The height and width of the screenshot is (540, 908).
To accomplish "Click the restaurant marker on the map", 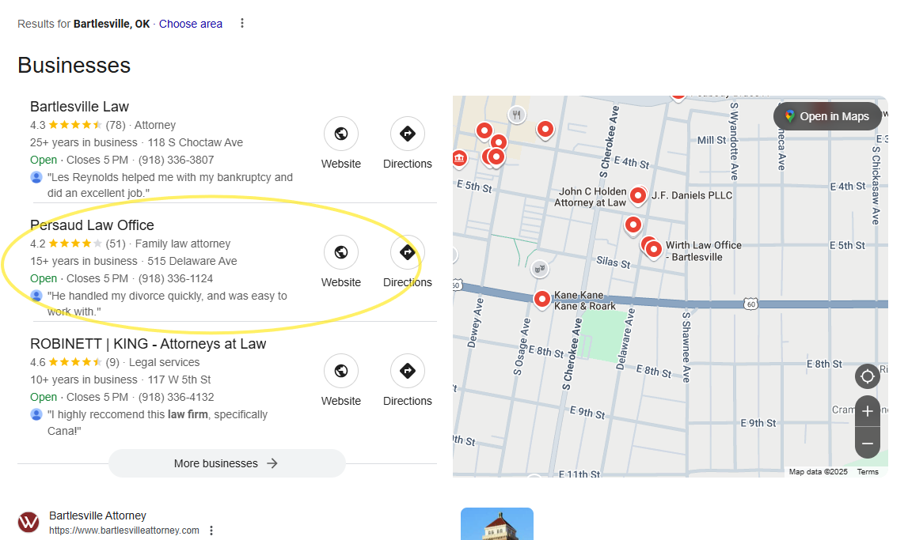I will [x=517, y=115].
